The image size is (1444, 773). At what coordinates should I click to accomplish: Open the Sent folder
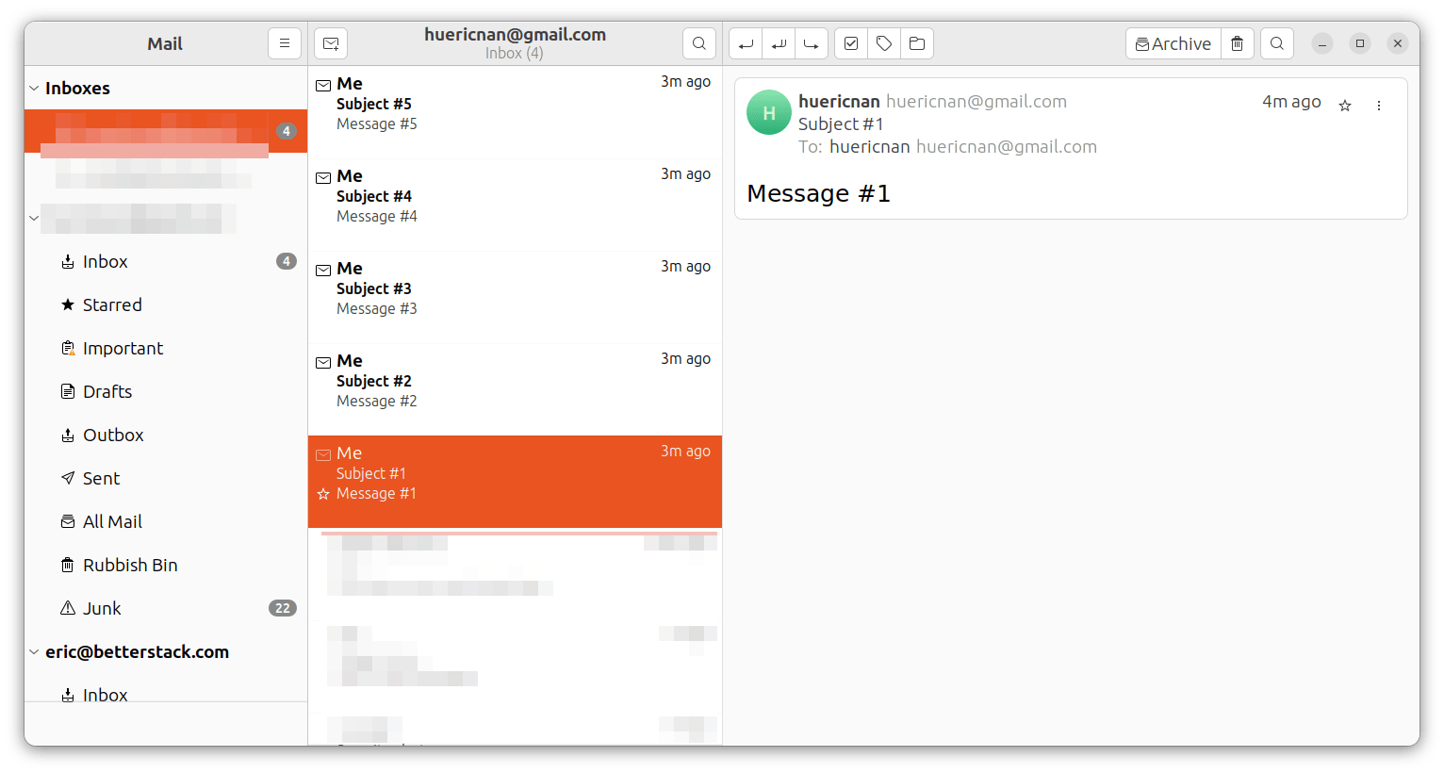tap(166, 478)
